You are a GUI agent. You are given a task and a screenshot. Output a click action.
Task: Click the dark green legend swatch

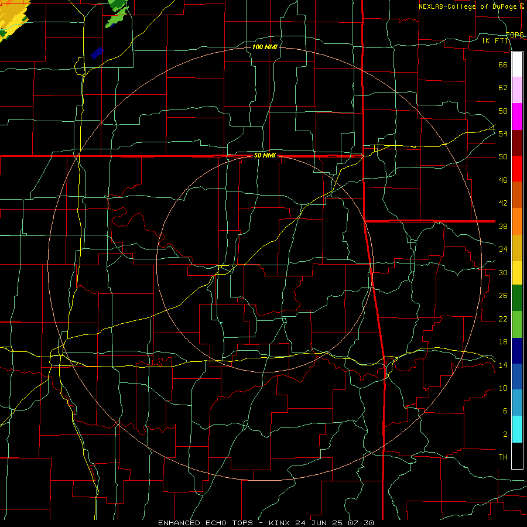(517, 298)
